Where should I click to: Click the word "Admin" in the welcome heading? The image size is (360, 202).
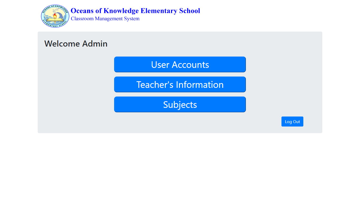coord(95,44)
